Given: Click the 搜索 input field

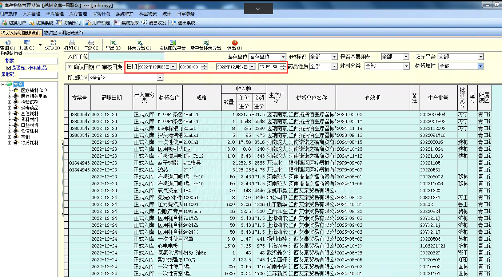Looking at the screenshot, I should (38, 61).
